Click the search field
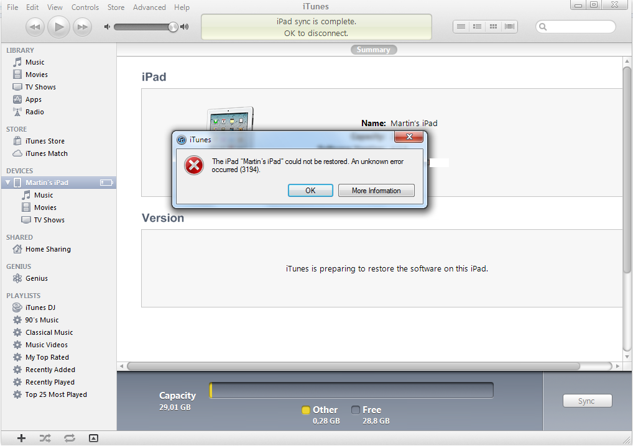The height and width of the screenshot is (446, 633). (x=576, y=27)
